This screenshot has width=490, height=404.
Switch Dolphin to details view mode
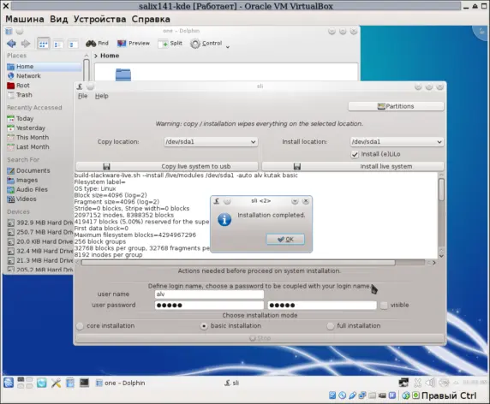pos(73,45)
